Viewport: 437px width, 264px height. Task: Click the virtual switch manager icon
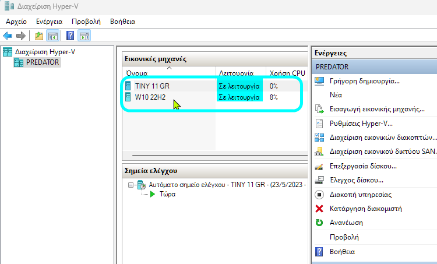pyautogui.click(x=319, y=138)
